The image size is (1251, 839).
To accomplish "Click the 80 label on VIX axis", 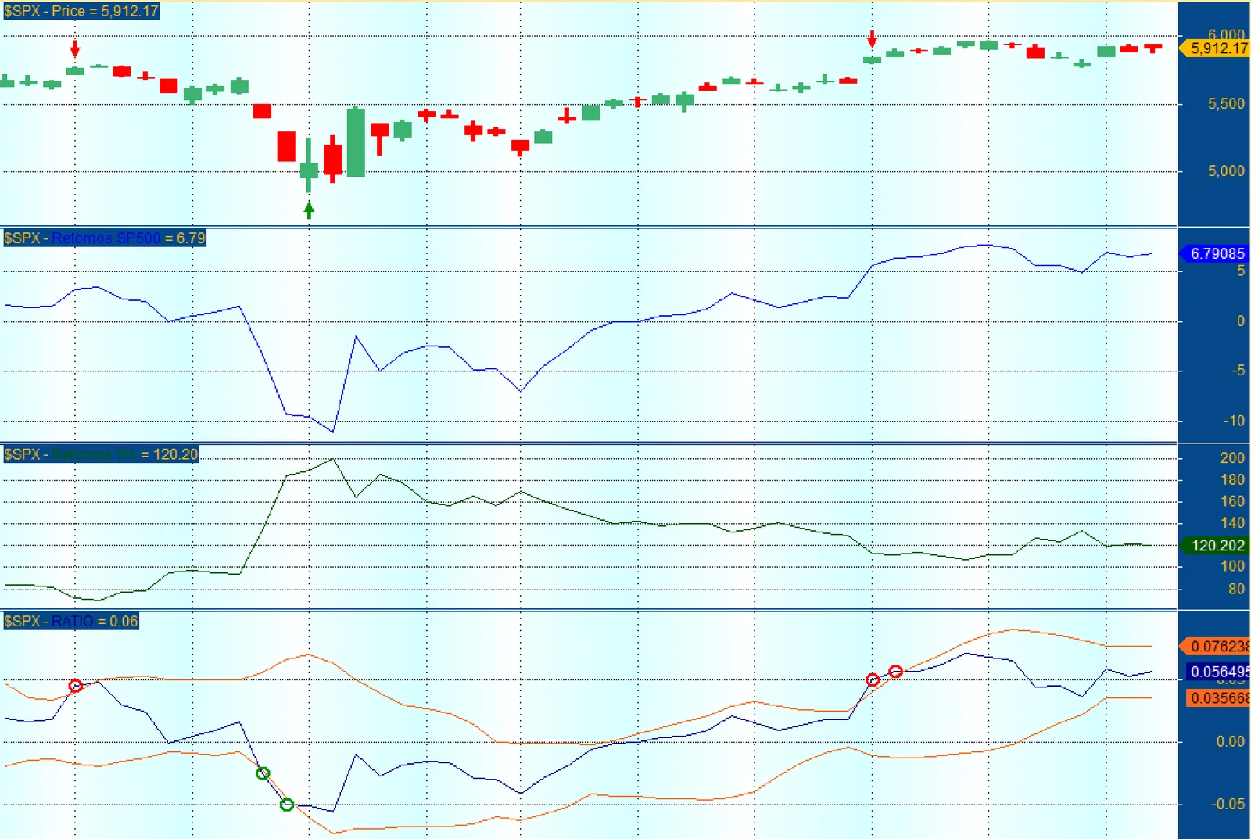I will click(x=1236, y=589).
